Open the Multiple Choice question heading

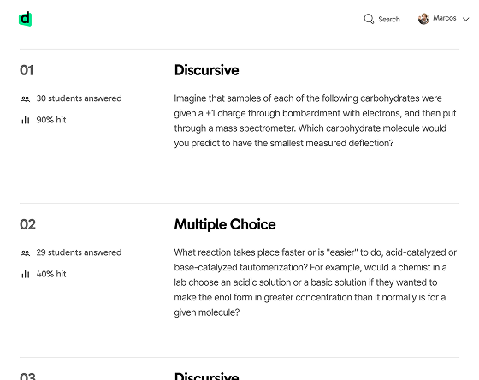pyautogui.click(x=225, y=224)
